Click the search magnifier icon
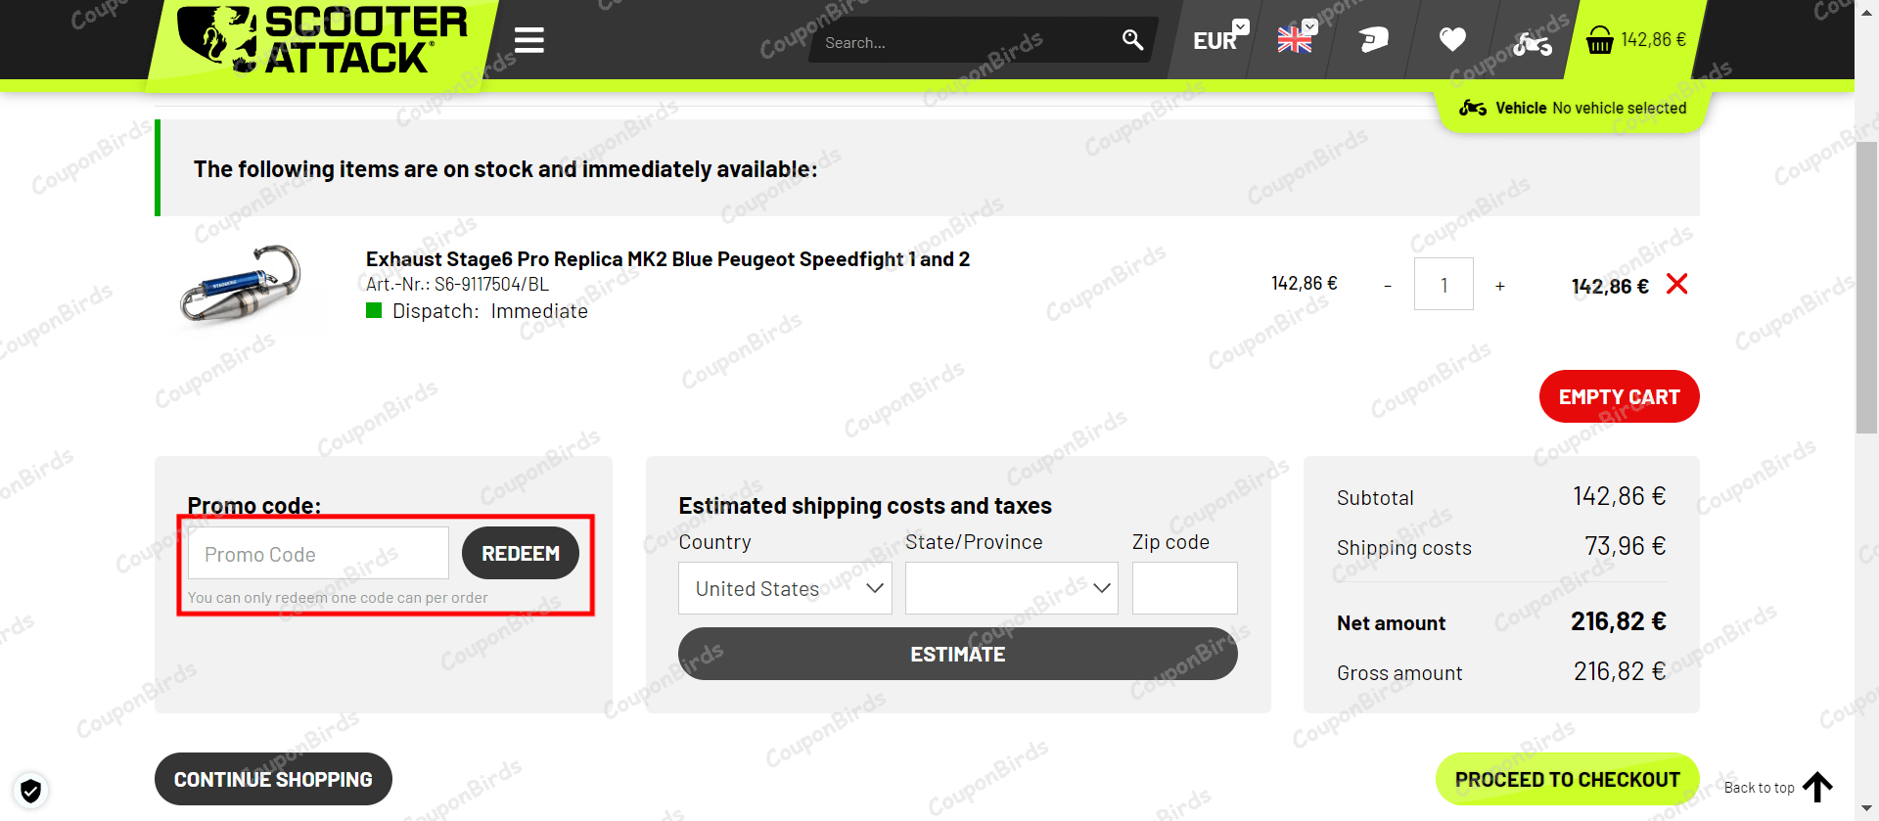The width and height of the screenshot is (1879, 821). point(1132,40)
